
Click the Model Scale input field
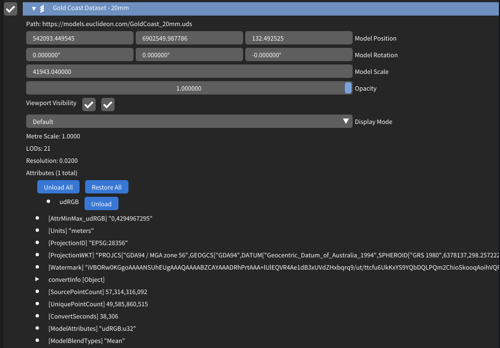coord(189,72)
